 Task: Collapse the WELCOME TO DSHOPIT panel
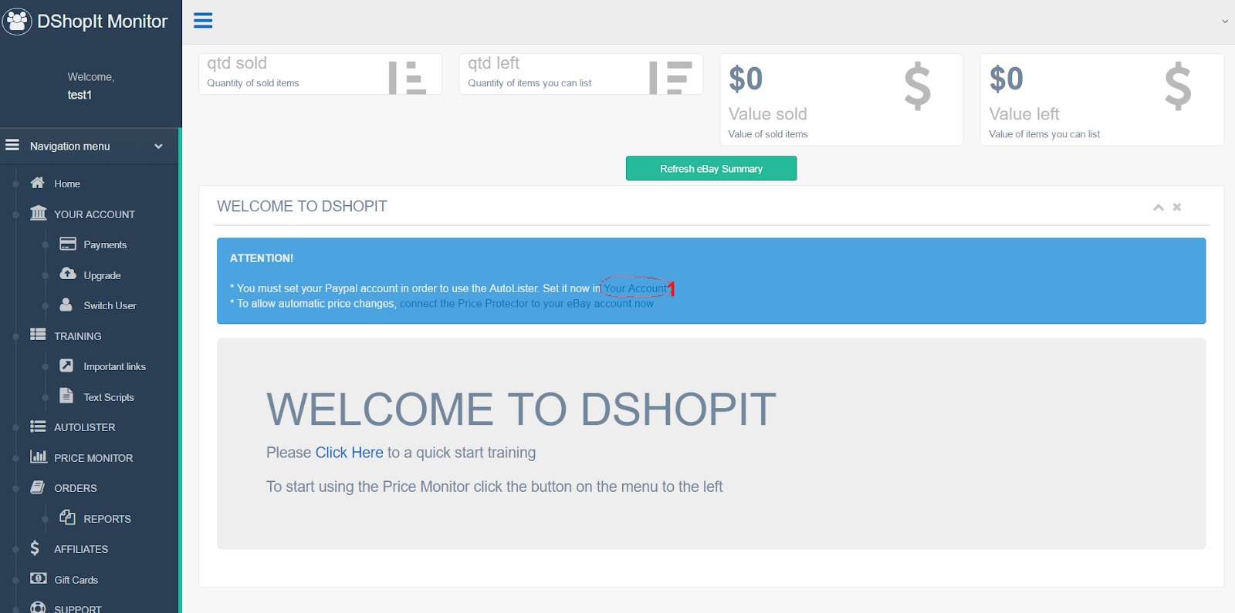tap(1158, 207)
